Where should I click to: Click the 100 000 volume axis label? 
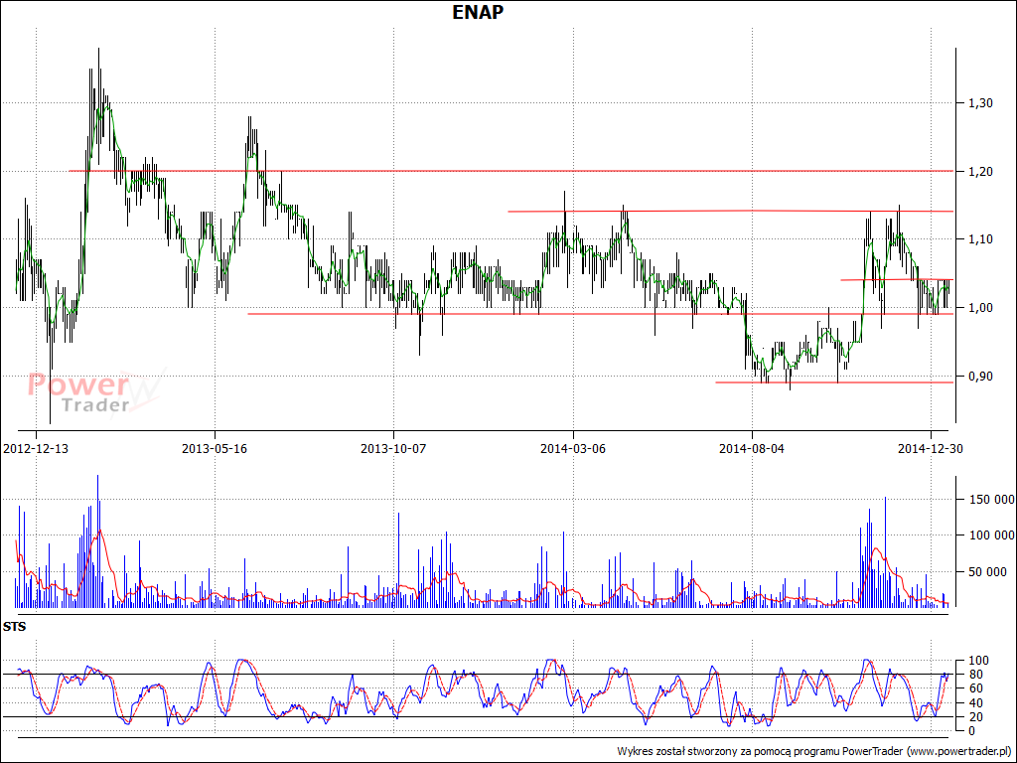coord(991,535)
